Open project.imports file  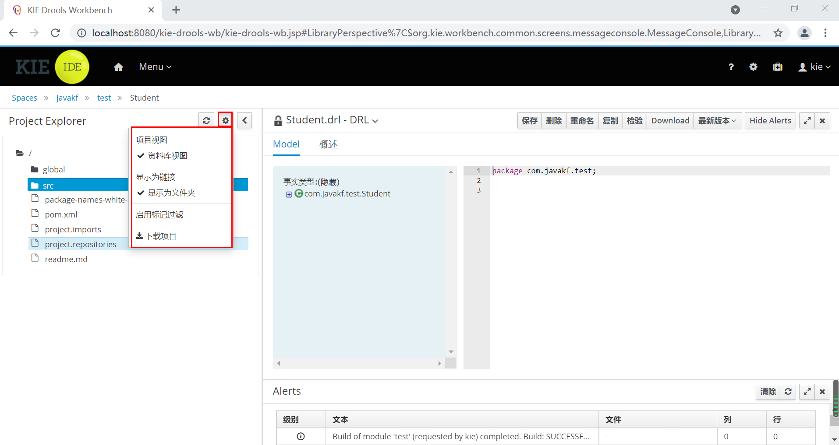coord(73,229)
